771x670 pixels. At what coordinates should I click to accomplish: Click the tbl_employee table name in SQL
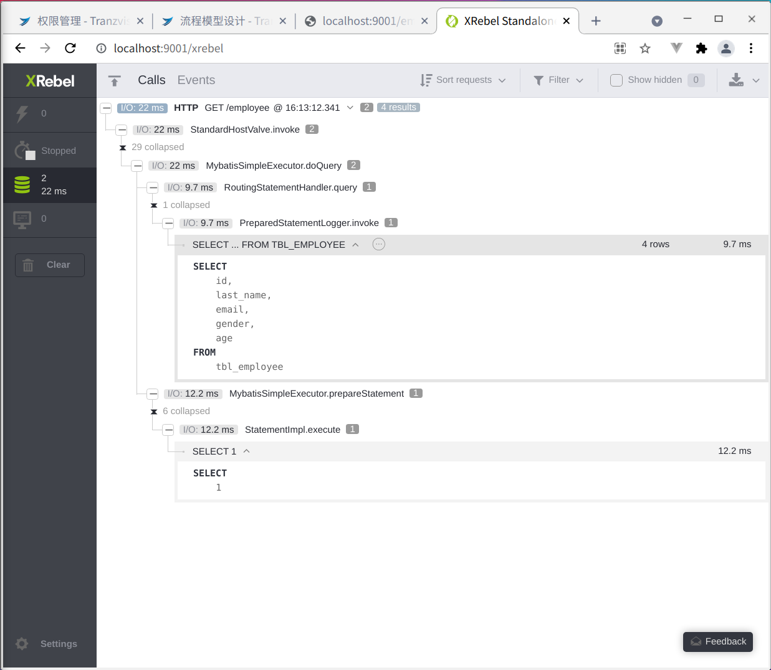[249, 367]
